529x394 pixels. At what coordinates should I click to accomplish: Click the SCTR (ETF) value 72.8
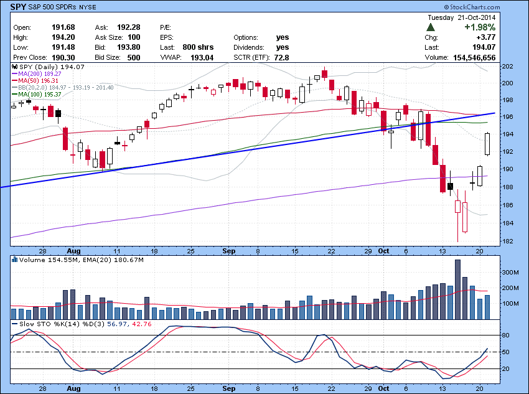point(281,58)
